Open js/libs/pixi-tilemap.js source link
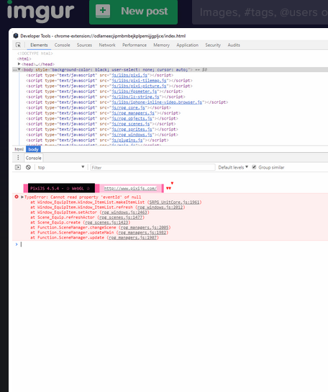Image resolution: width=328 pixels, height=392 pixels. [x=139, y=81]
